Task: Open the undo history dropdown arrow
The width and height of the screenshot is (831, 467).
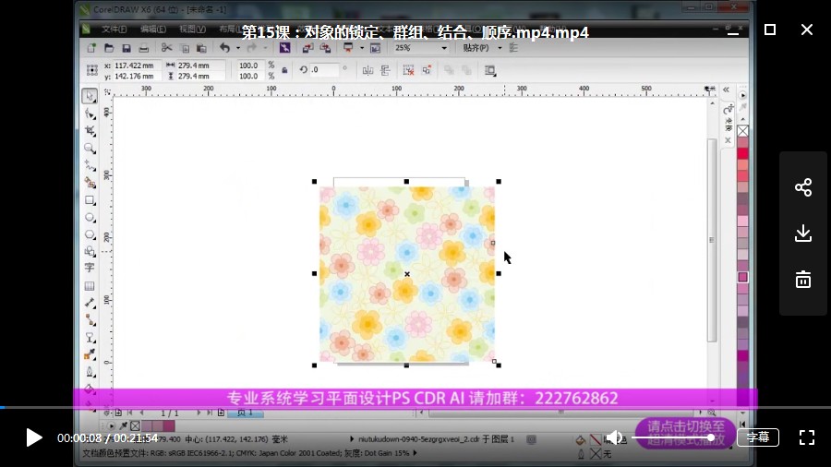Action: coord(237,47)
